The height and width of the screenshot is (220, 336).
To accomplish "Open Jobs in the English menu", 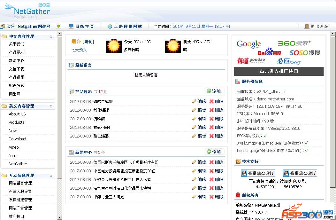I will 13,156.
